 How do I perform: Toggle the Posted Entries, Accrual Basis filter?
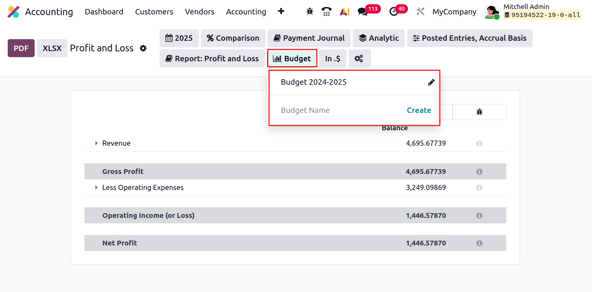[470, 38]
